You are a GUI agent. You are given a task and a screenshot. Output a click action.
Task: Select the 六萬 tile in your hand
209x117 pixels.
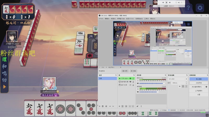coord(29,108)
